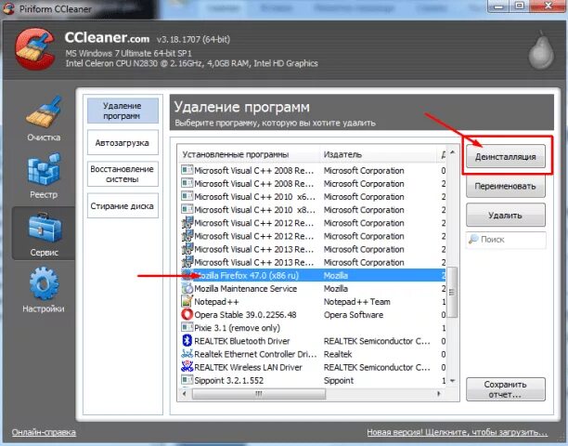Click the Pixie 3.1 program icon
568x446 pixels.
point(187,327)
